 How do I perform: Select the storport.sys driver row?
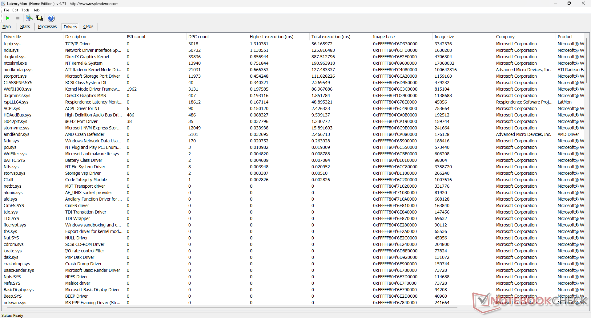point(293,76)
